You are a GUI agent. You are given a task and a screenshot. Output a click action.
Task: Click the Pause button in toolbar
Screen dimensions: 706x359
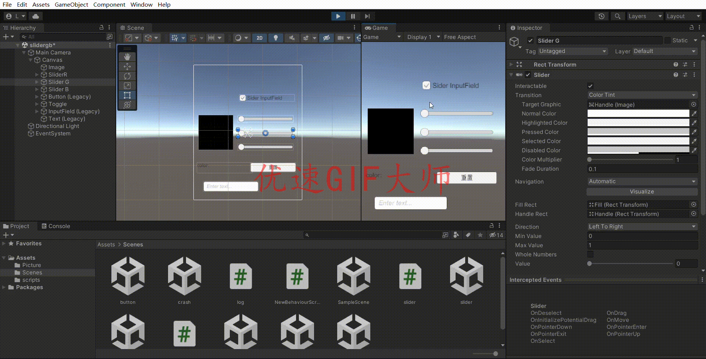[x=353, y=16]
